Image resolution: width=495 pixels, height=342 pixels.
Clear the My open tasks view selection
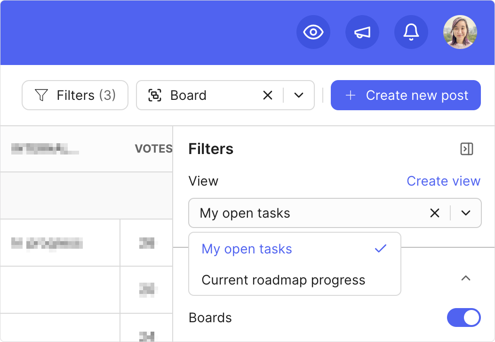pos(435,213)
